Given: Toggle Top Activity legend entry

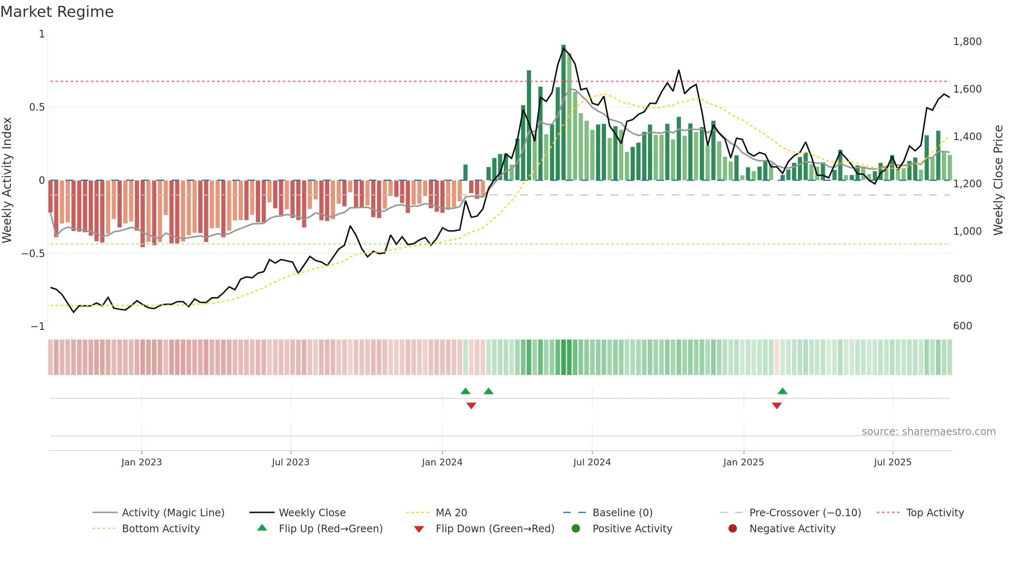Looking at the screenshot, I should 920,512.
